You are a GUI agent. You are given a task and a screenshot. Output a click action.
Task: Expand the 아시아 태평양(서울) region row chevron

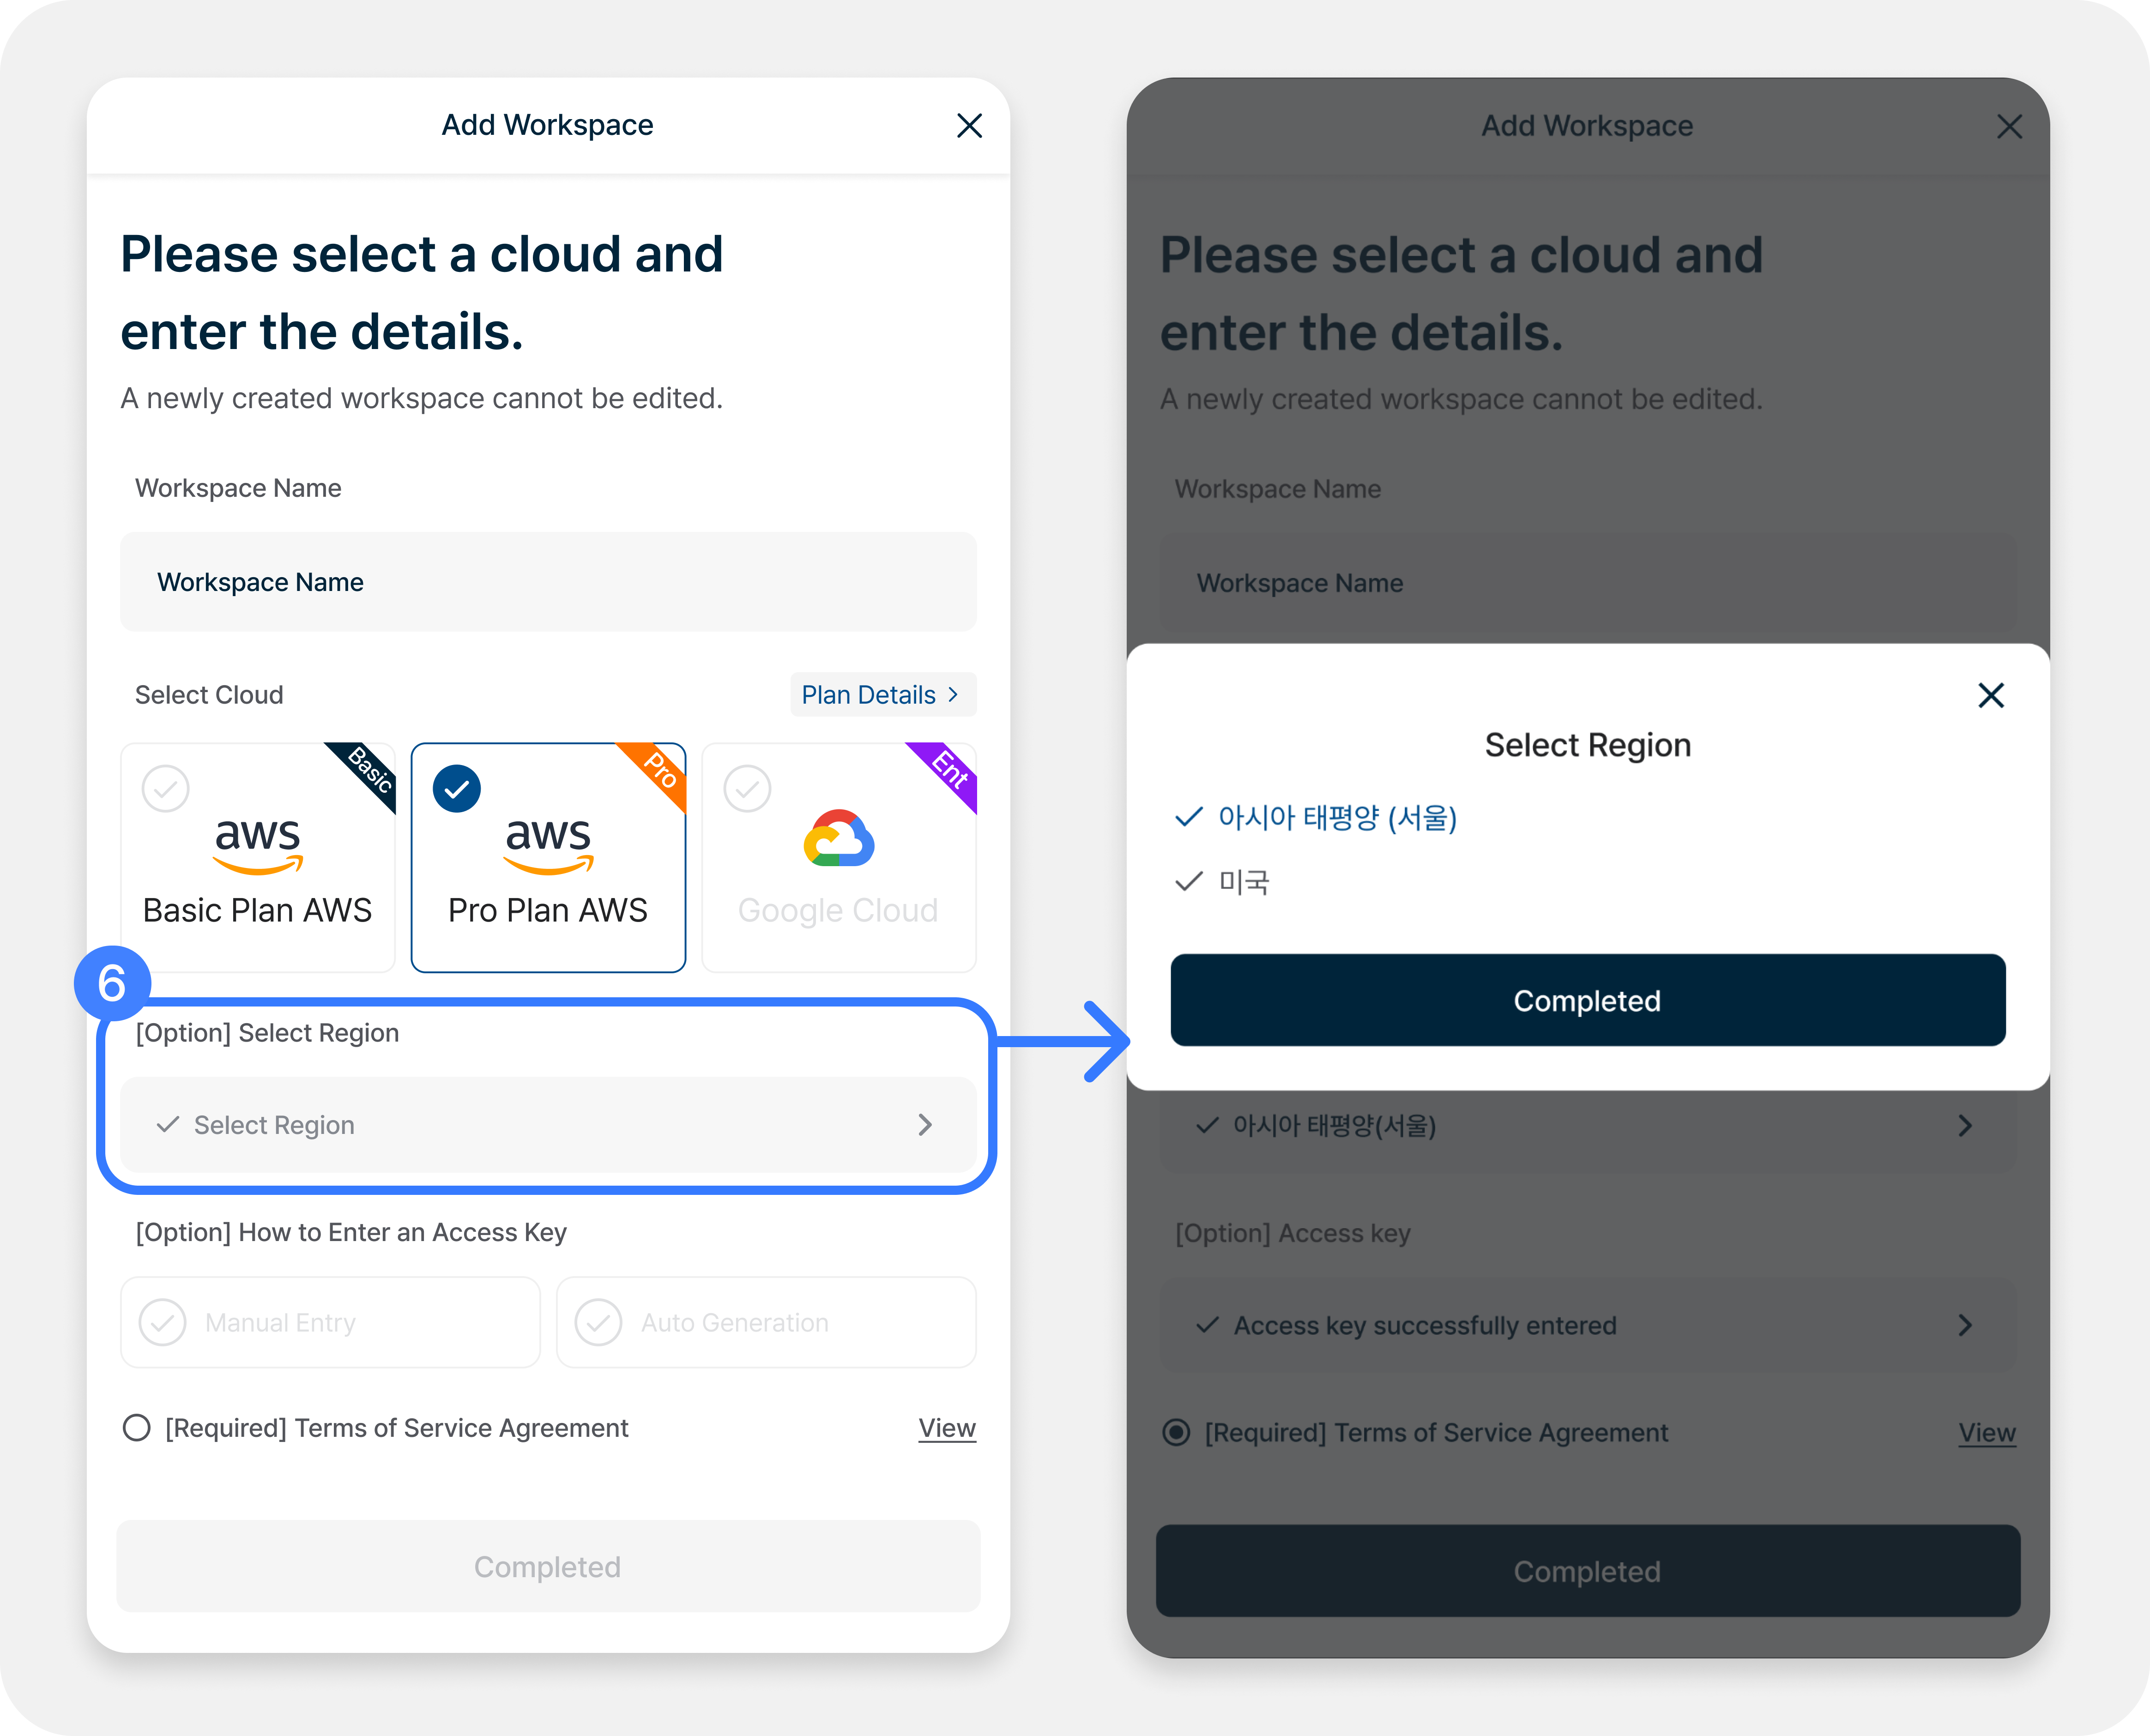pos(1965,1126)
